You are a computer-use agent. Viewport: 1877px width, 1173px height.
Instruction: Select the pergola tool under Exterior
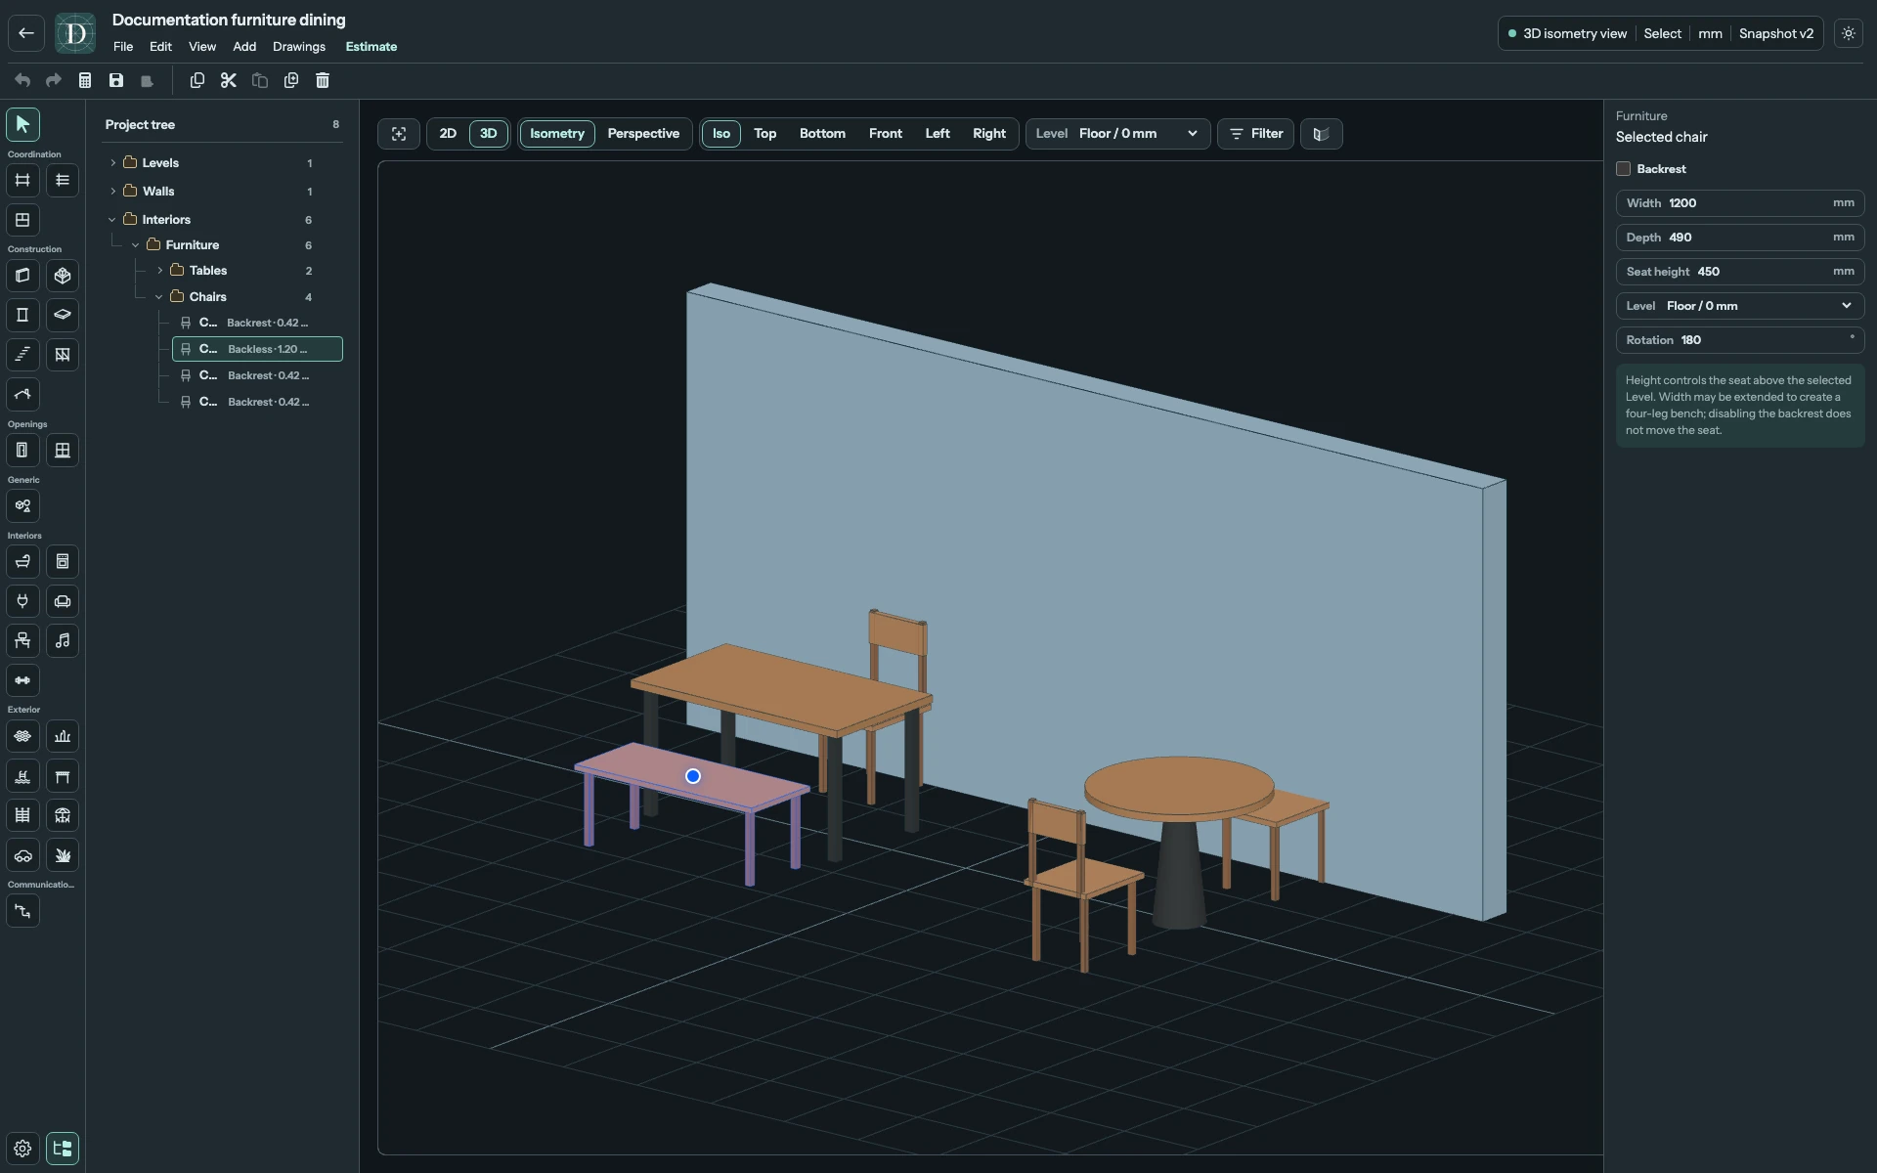tap(63, 776)
